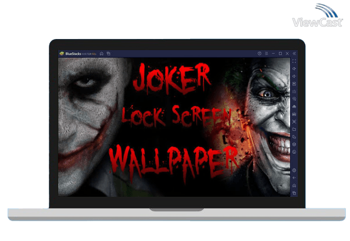Click the Android back arrow in sidebar
Screen dimensions: 350x241
294,178
